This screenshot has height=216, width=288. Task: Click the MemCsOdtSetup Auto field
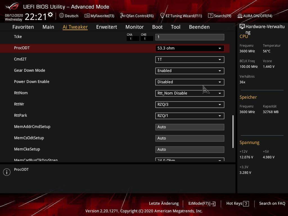[x=190, y=138]
